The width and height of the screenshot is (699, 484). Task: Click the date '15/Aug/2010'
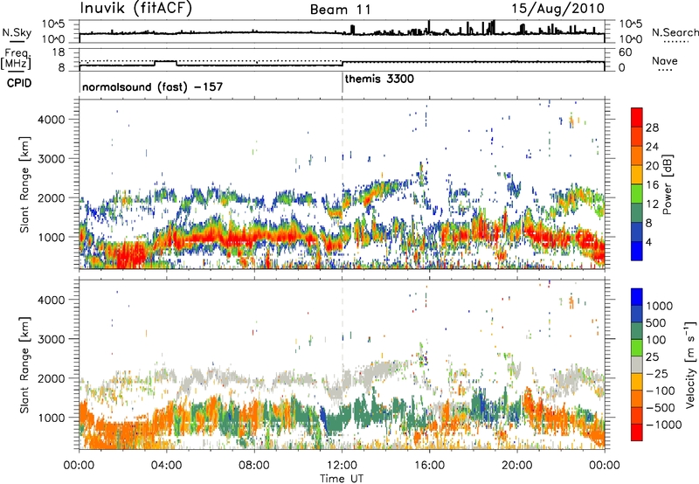[557, 9]
